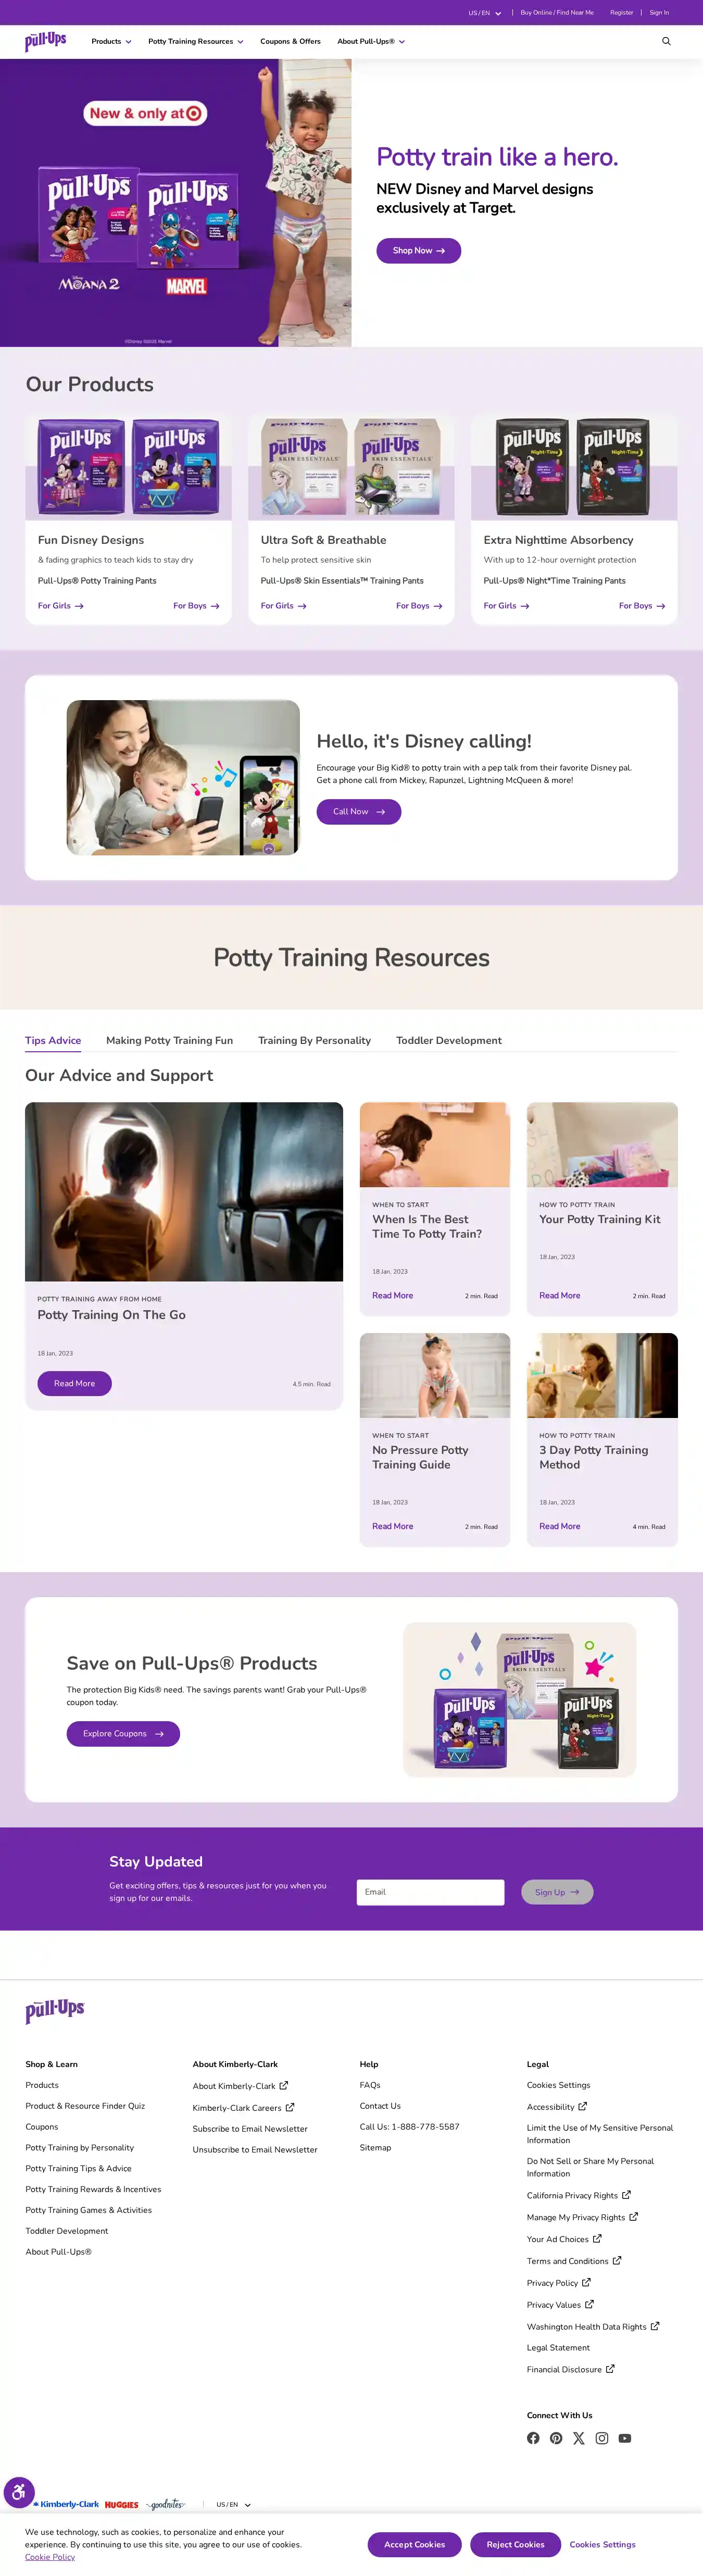
Task: Click the Pull-Ups logo in header
Action: point(46,41)
